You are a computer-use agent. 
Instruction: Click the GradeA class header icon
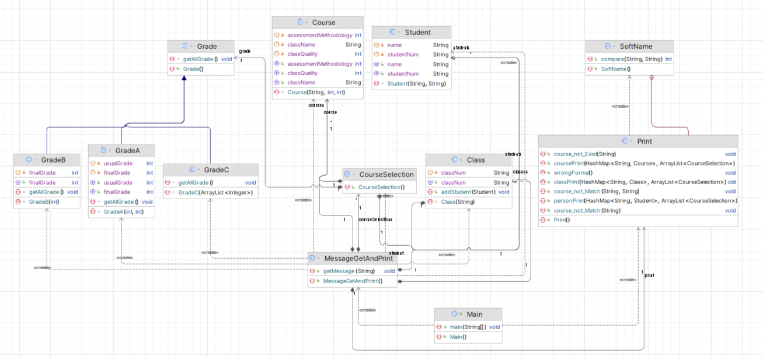103,150
